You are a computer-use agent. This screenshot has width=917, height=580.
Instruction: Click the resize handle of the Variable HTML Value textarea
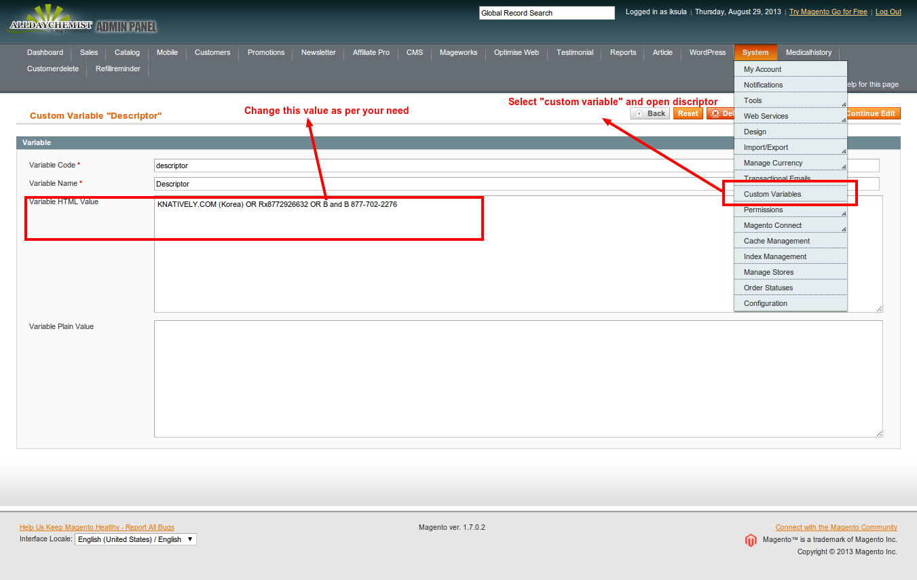point(879,309)
